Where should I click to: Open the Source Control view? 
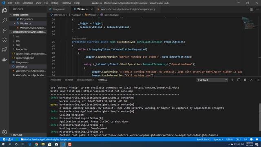click(4, 30)
